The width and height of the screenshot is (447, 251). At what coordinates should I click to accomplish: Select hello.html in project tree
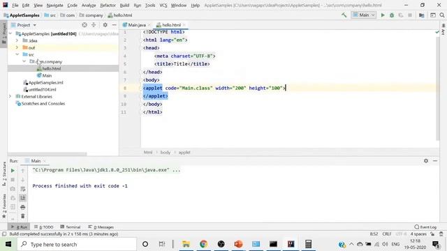(x=51, y=68)
